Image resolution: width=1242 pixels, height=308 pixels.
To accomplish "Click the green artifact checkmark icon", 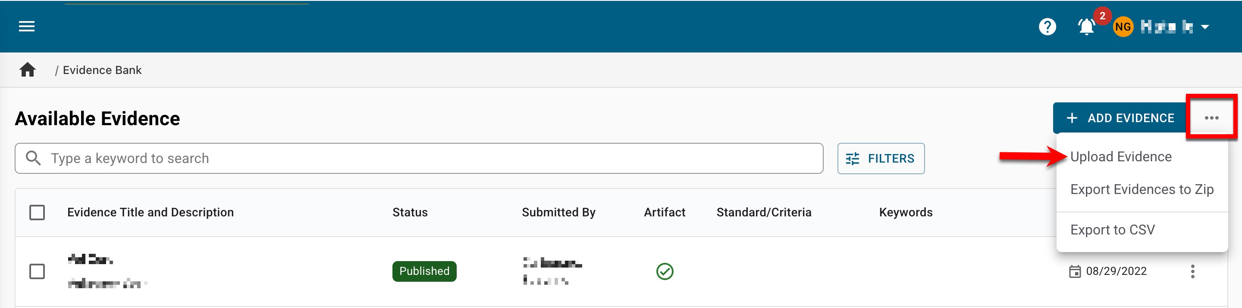I will click(x=665, y=271).
